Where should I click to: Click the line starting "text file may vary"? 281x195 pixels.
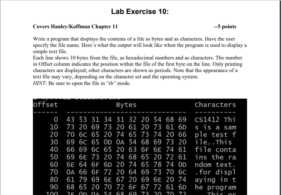click(x=116, y=77)
